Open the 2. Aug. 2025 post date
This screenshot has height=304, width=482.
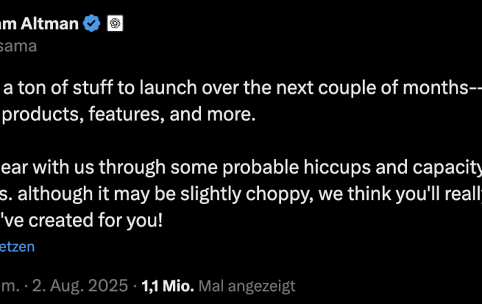tap(80, 286)
